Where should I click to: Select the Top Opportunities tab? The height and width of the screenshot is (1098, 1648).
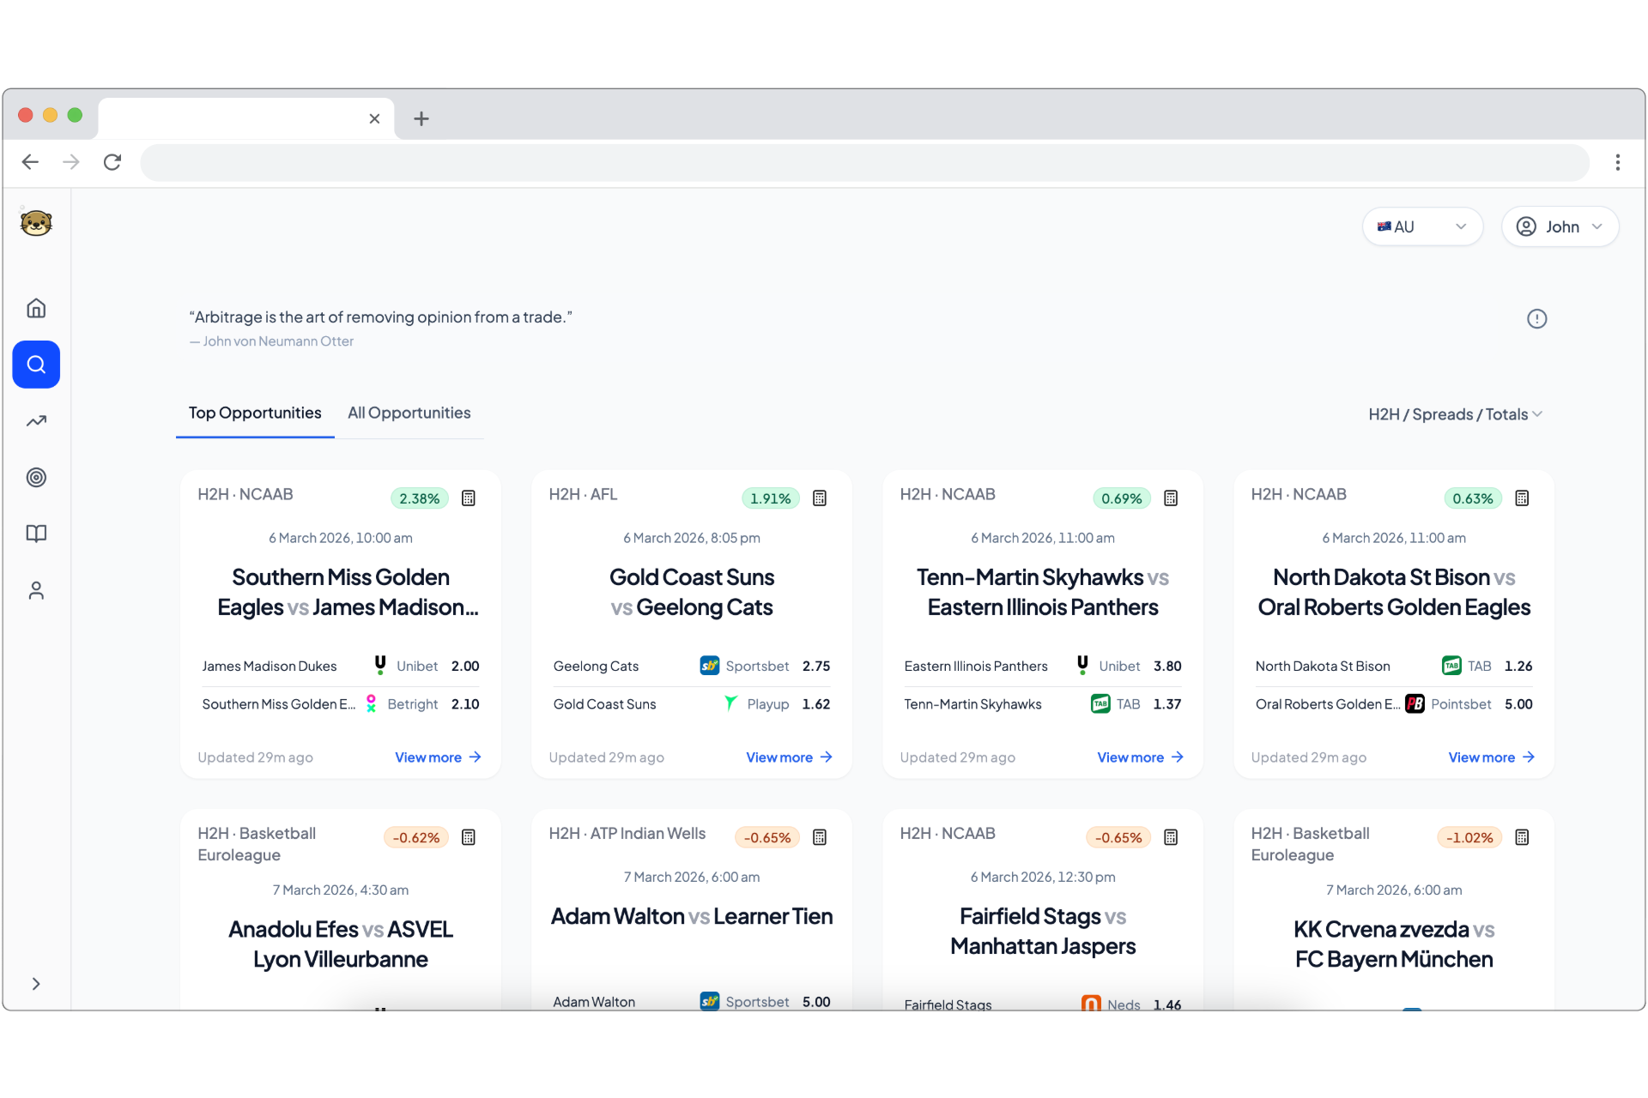(x=254, y=413)
